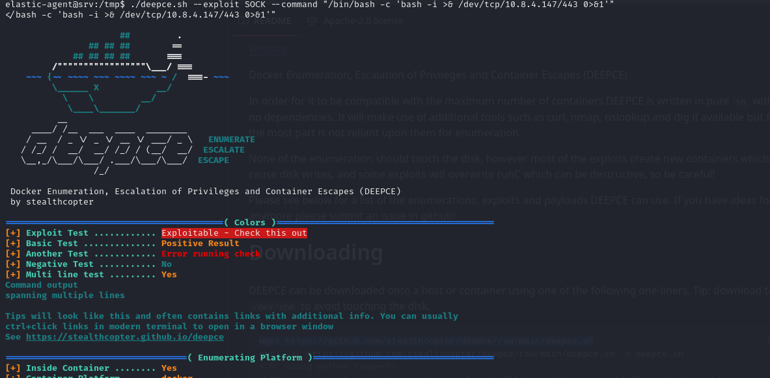Screen dimensions: 770x378
Task: Click the '[+] Multi line test' label
Action: 55,274
